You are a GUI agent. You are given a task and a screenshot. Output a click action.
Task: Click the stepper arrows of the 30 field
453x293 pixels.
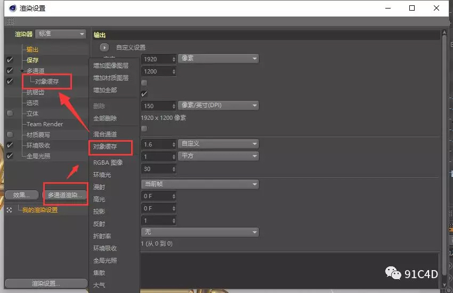pyautogui.click(x=174, y=169)
